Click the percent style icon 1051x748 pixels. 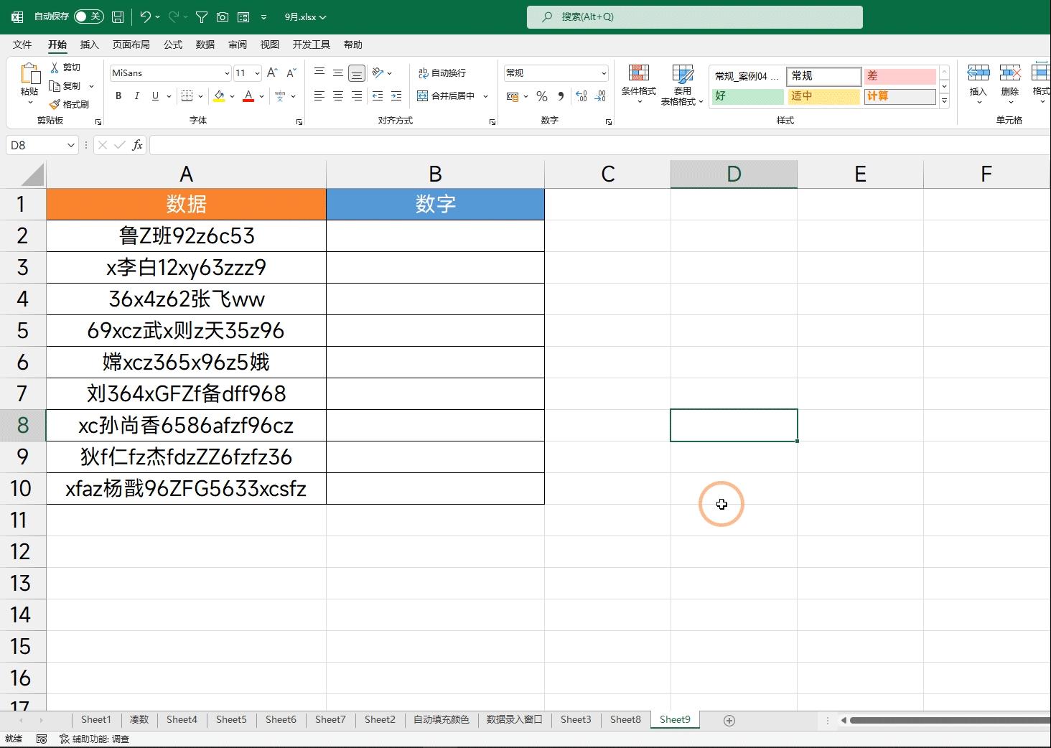point(542,96)
